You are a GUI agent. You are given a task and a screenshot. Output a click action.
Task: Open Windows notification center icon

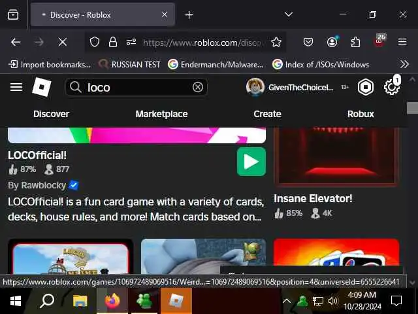pos(396,301)
